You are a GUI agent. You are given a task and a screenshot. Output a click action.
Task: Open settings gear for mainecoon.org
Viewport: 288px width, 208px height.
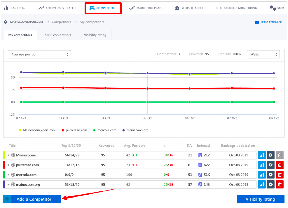tap(271, 184)
